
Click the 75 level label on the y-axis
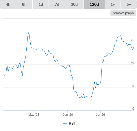132,40
